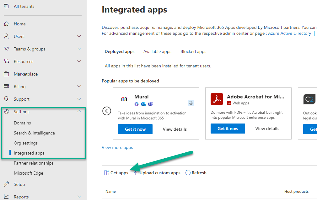Click the Adobe Acrobat app logo
317x200 pixels.
pyautogui.click(x=217, y=99)
